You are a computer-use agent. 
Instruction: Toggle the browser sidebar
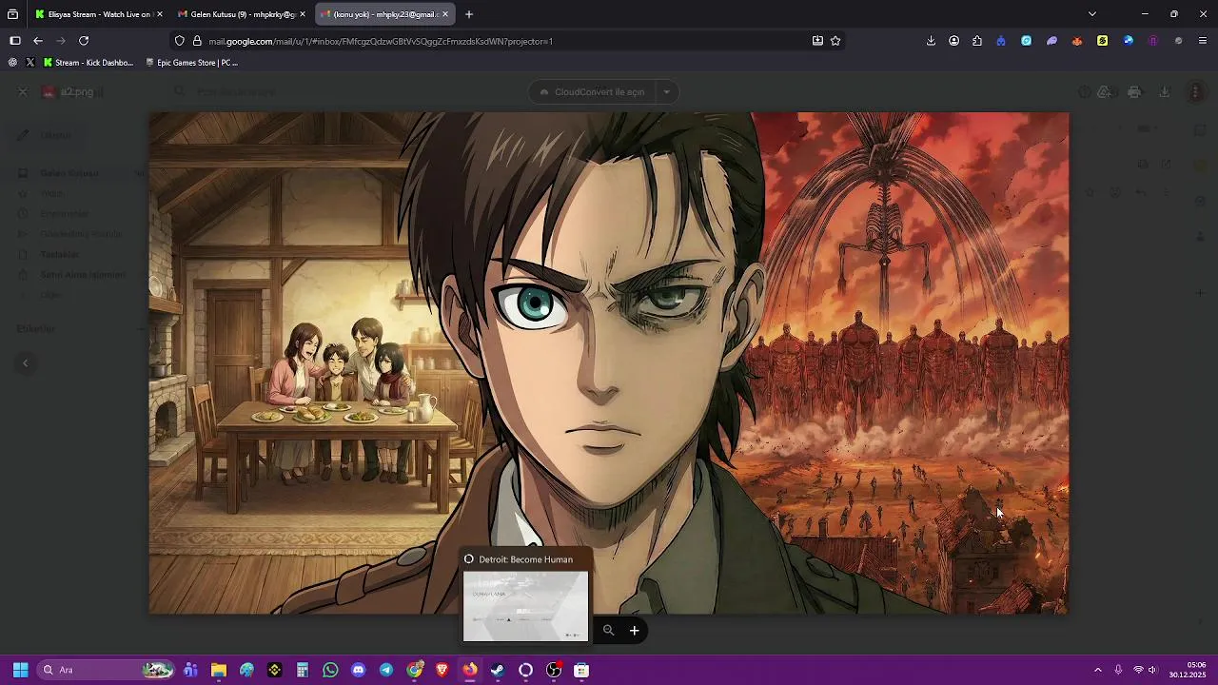[14, 41]
